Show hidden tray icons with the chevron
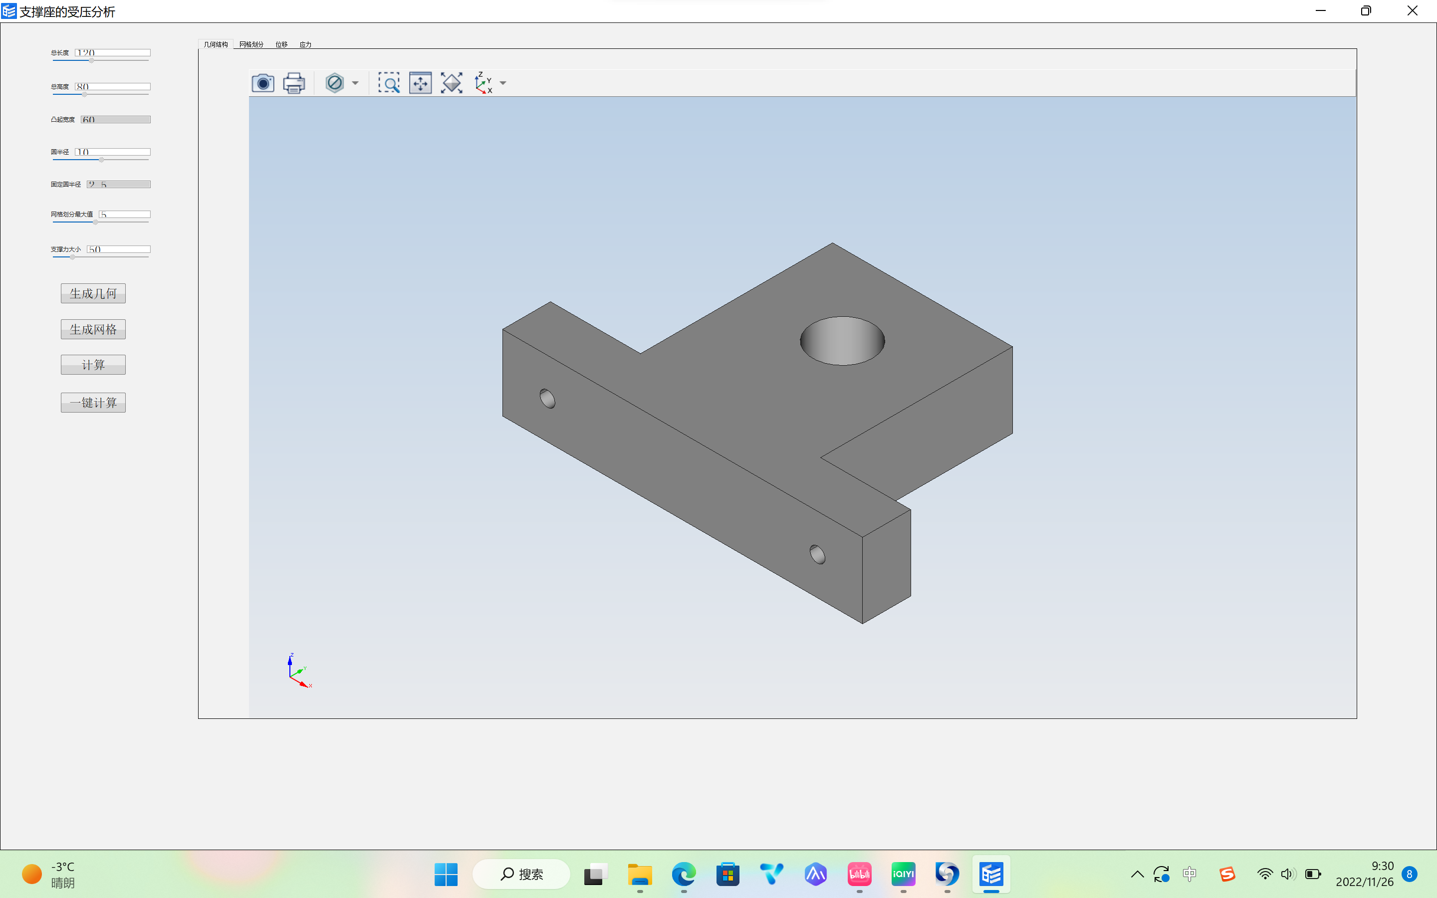Screen dimensions: 1437x898 (x=1137, y=874)
